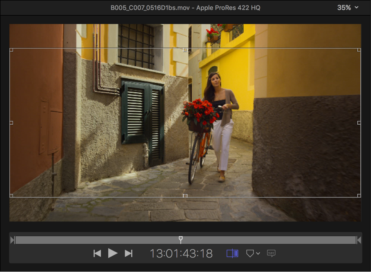
Task: Click the captions speech-bubble icon
Action: point(271,254)
